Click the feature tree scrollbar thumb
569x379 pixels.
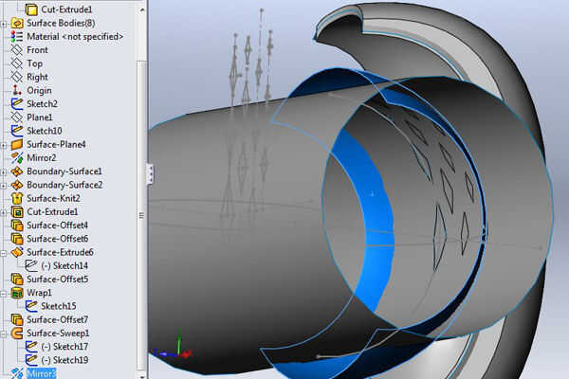pos(142,215)
